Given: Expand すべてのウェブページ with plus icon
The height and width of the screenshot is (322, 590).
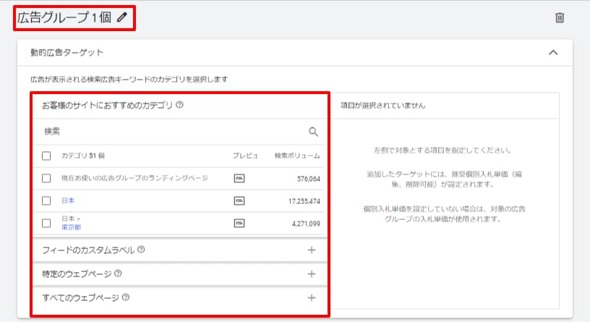Looking at the screenshot, I should [312, 297].
